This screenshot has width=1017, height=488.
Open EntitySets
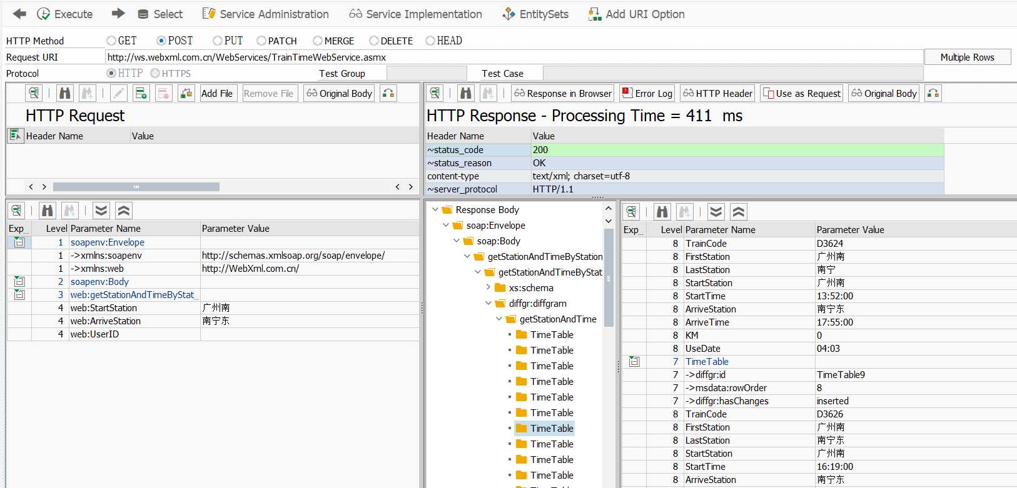coord(536,14)
